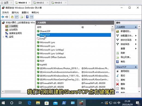Sort by the 组 column header
This screenshot has width=142, height=106.
pyautogui.click(x=96, y=27)
